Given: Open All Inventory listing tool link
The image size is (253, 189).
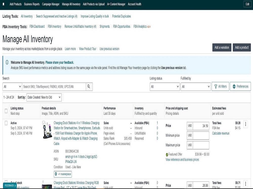Looking at the screenshot, I should click(x=27, y=16).
